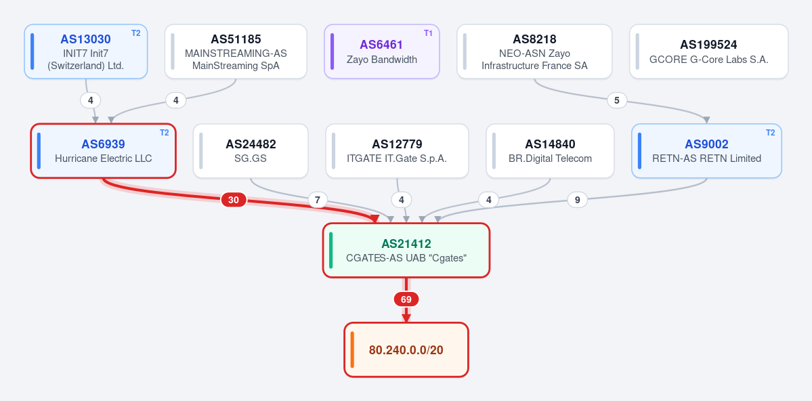Open the AS51185 MainStreaming node
This screenshot has height=401, width=812.
(x=236, y=51)
